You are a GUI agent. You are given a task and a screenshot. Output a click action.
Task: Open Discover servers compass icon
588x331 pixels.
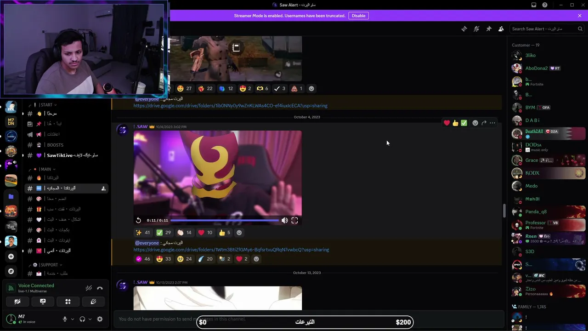tap(11, 271)
